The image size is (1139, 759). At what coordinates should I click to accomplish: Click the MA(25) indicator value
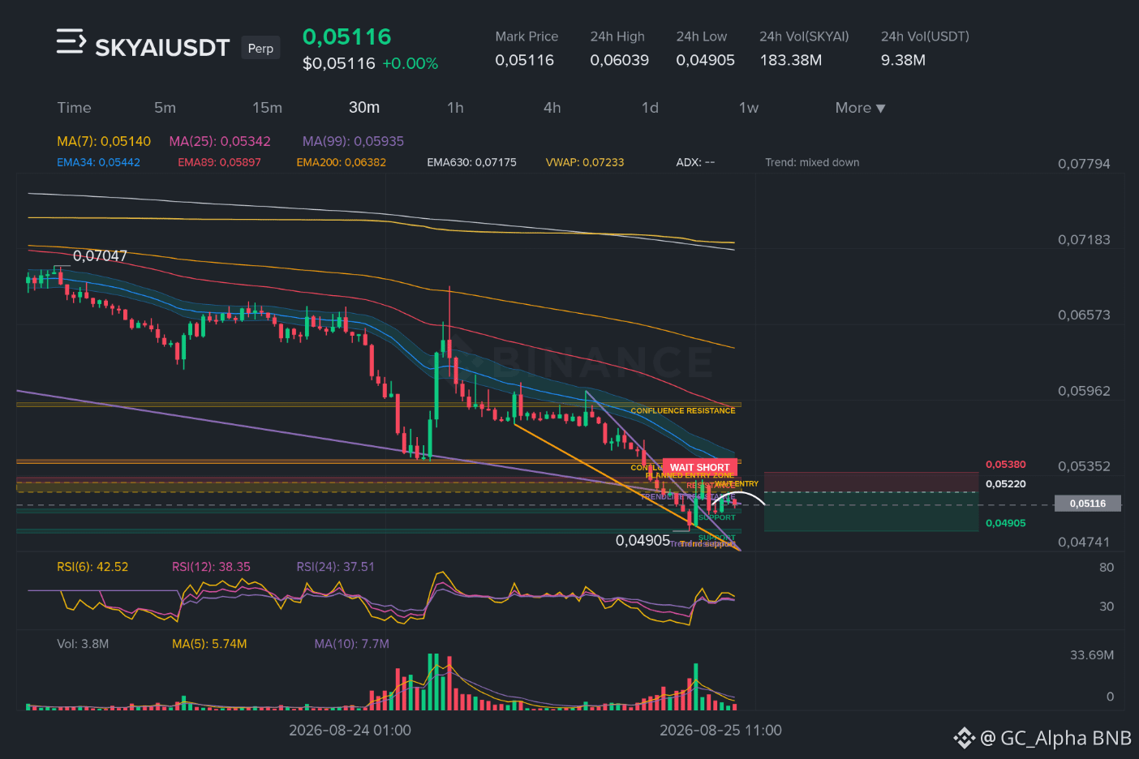pyautogui.click(x=220, y=141)
